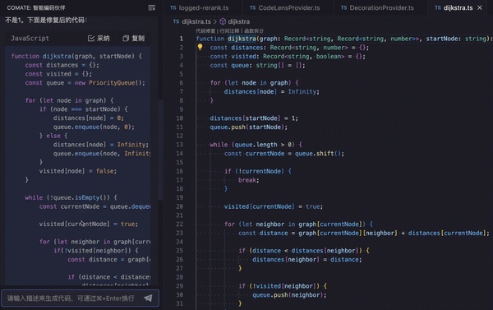
Task: Open the COMATE panel menu icon
Action: pos(151,7)
